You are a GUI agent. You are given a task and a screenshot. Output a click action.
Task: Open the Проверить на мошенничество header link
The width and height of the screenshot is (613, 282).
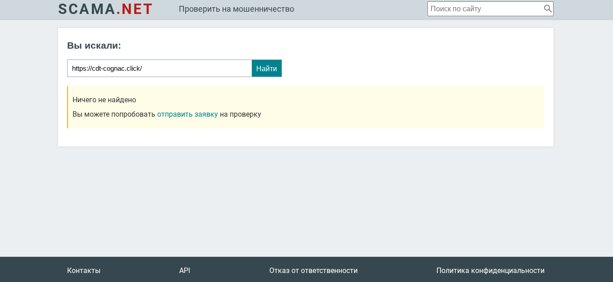pos(236,9)
